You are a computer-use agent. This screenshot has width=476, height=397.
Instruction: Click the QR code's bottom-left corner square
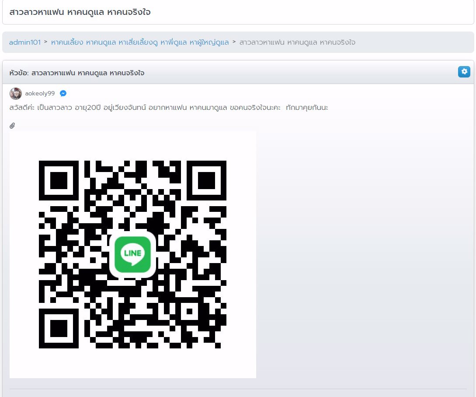click(59, 328)
